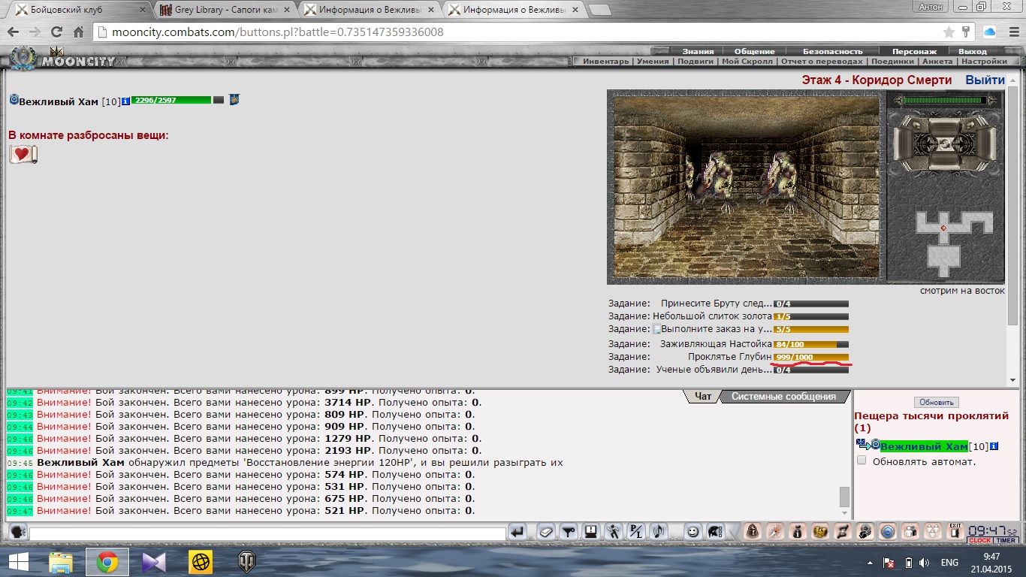The width and height of the screenshot is (1026, 577).
Task: Click info icon in the player list panel
Action: coord(994,446)
